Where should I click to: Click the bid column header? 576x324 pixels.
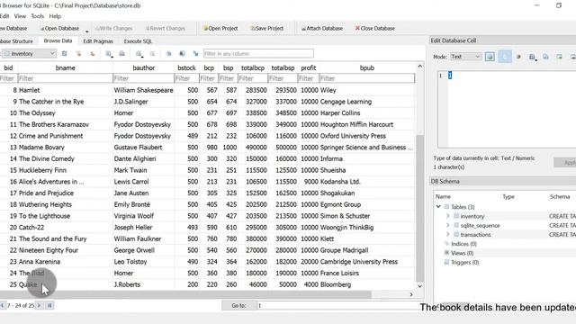point(8,67)
